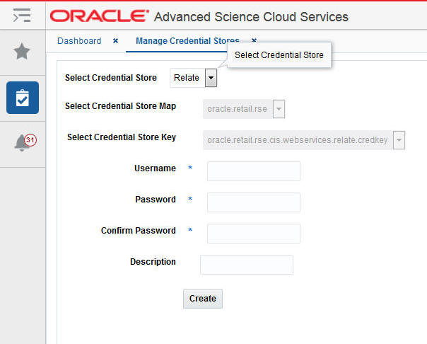Close the Dashboard tab
The image size is (427, 344).
(115, 41)
